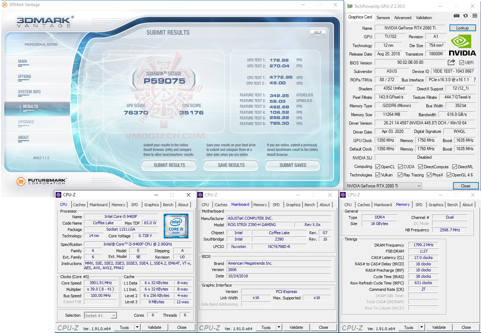Click the 3DMark score P59075
The image size is (481, 333).
[164, 81]
